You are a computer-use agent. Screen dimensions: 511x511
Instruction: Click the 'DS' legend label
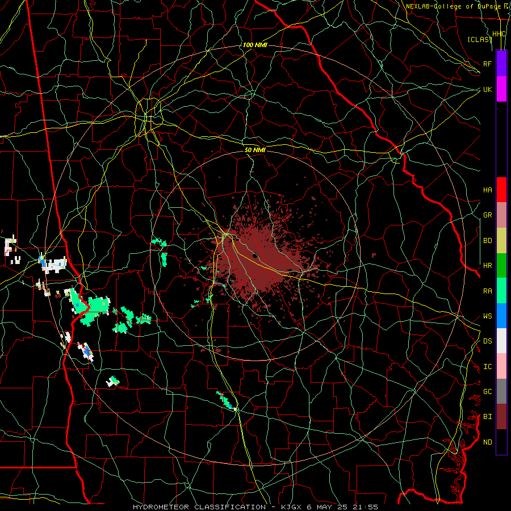pyautogui.click(x=487, y=341)
